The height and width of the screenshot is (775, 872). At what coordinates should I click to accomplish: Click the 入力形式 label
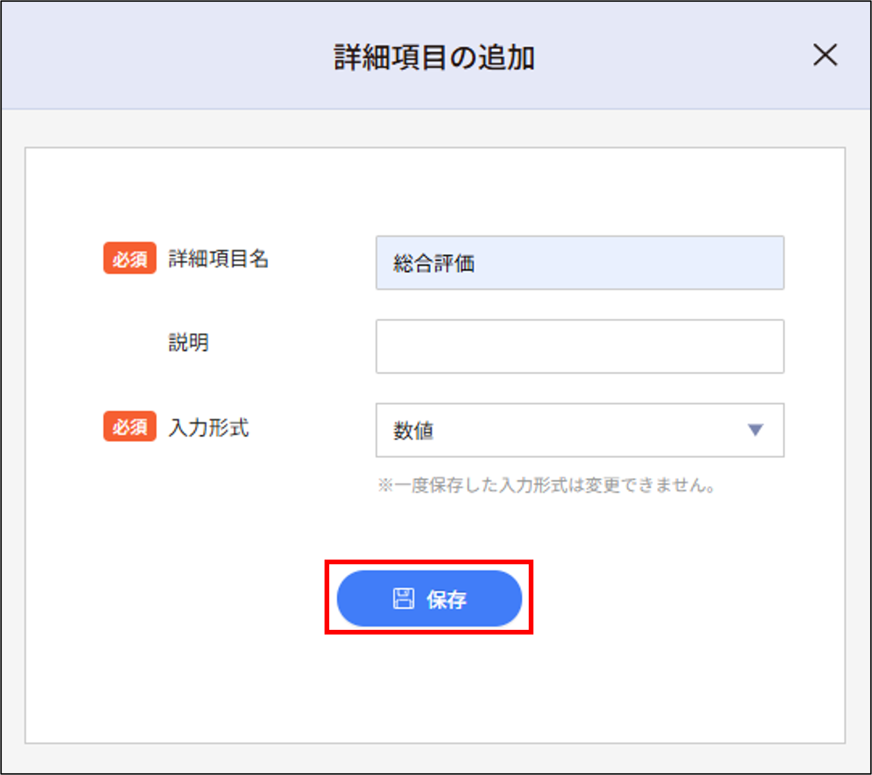click(208, 428)
